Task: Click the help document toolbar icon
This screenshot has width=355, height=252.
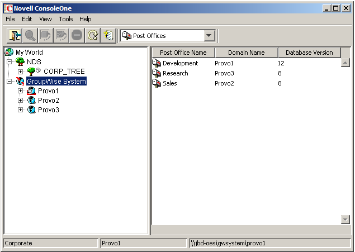Action: coord(108,36)
